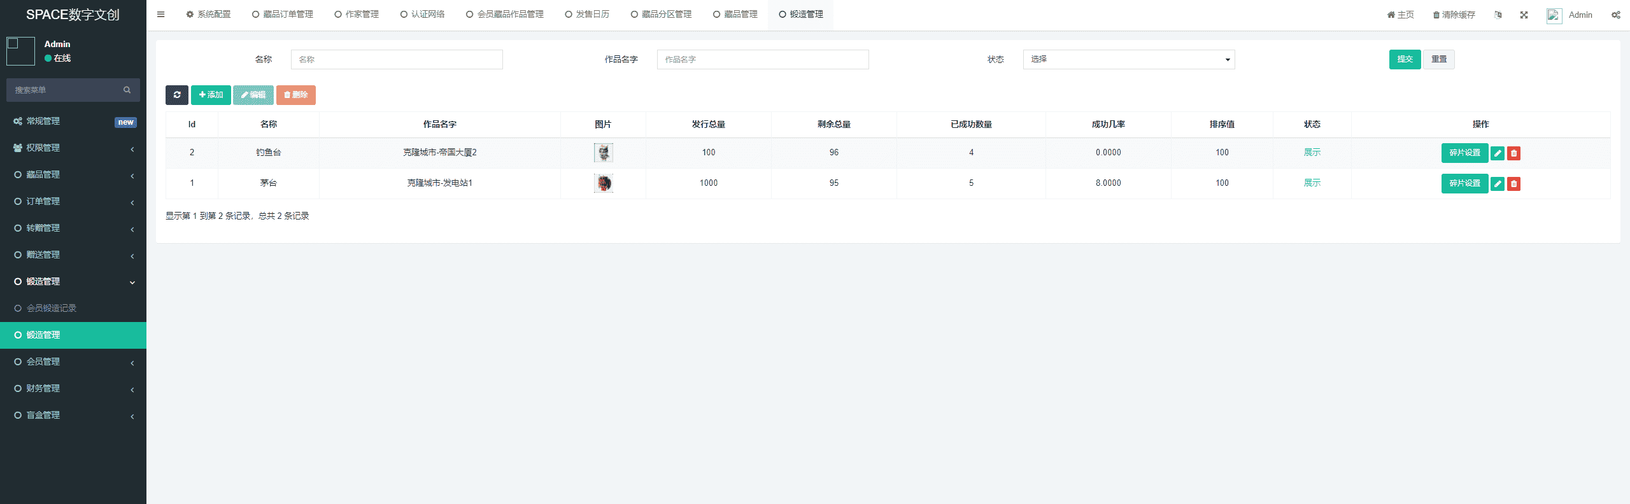Open thumbnail image of 茅台 row
This screenshot has height=504, width=1630.
click(x=603, y=183)
